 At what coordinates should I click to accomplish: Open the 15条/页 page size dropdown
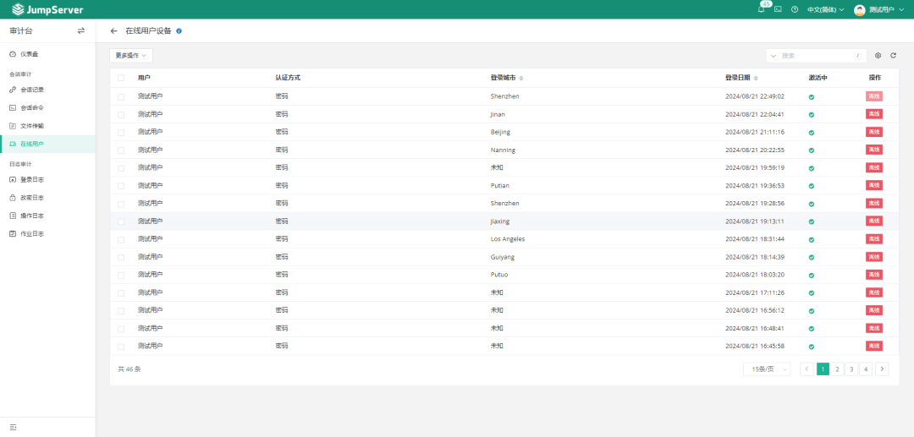[767, 369]
